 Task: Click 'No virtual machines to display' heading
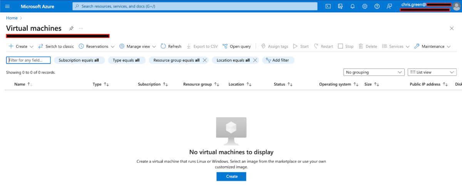pyautogui.click(x=231, y=152)
